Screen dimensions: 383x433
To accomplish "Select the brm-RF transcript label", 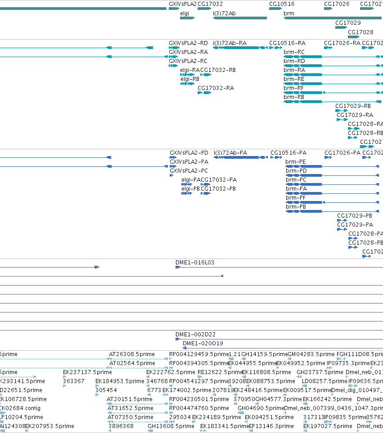I will pyautogui.click(x=293, y=88).
